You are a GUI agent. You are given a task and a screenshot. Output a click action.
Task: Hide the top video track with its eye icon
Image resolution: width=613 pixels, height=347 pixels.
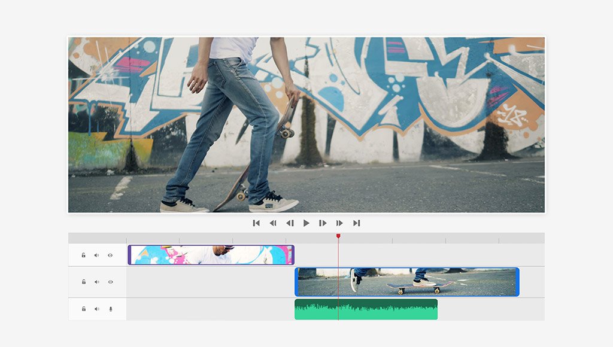click(x=110, y=254)
